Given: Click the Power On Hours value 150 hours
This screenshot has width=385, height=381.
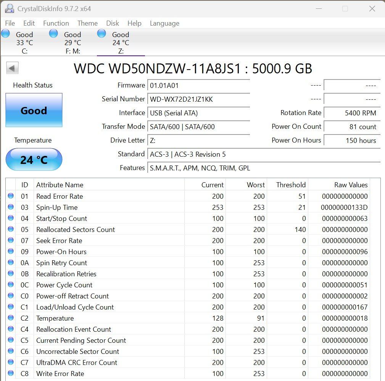Looking at the screenshot, I should coord(352,141).
